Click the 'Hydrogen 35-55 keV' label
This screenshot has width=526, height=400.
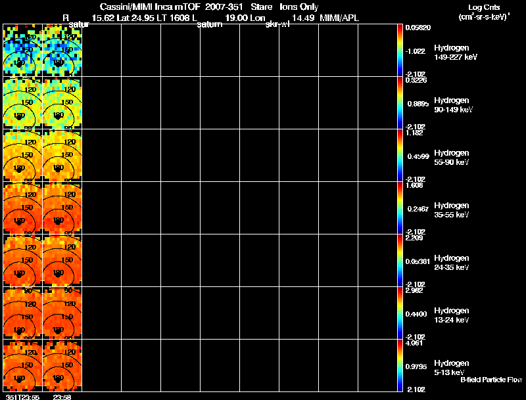(x=452, y=210)
